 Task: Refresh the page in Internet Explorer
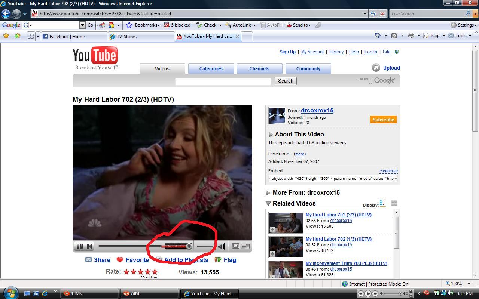coord(373,14)
